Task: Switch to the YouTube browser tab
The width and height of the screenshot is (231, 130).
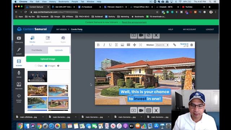Action: pos(193,7)
